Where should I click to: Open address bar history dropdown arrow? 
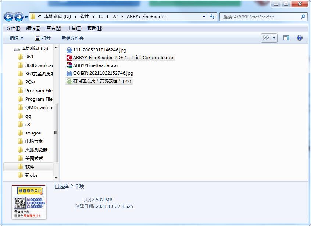tap(204, 17)
